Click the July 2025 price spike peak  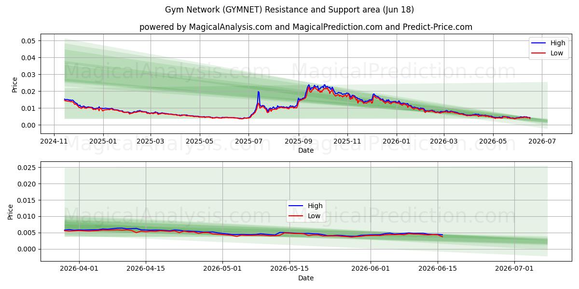click(x=258, y=92)
